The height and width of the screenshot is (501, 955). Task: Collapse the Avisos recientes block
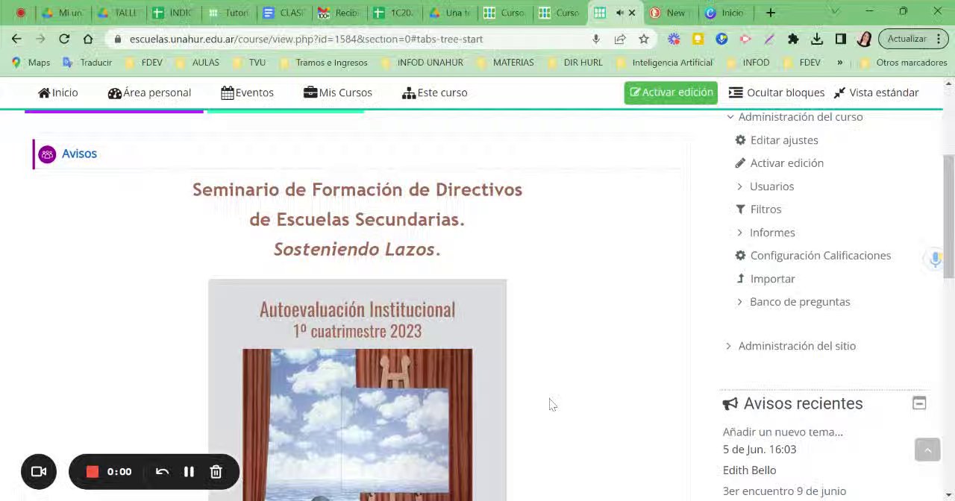point(919,403)
